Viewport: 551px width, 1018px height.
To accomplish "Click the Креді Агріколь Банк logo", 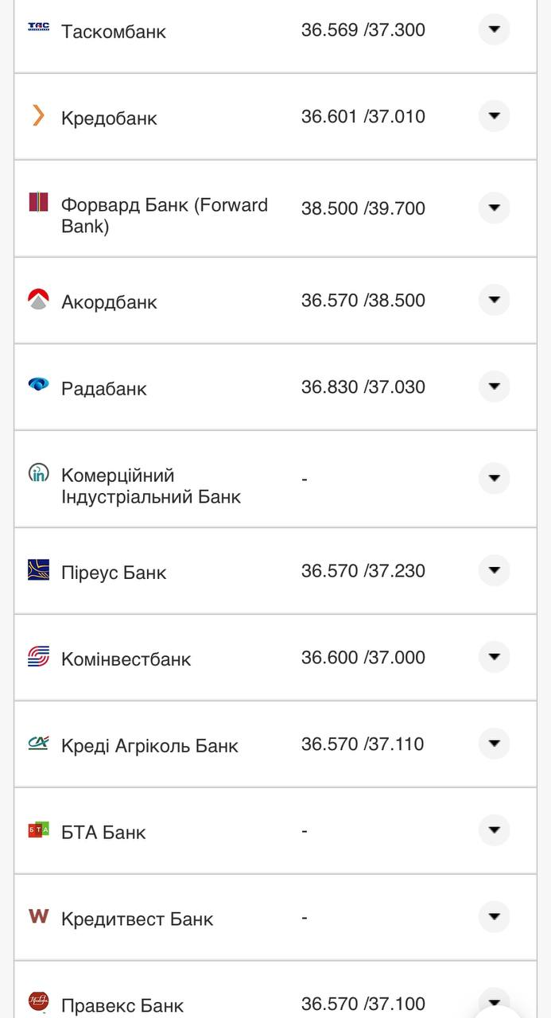I will (x=38, y=743).
